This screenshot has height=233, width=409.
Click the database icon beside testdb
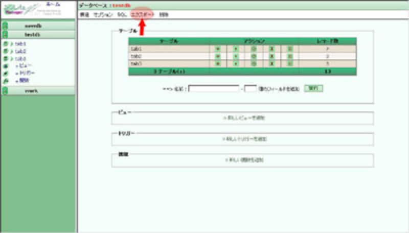click(5, 34)
